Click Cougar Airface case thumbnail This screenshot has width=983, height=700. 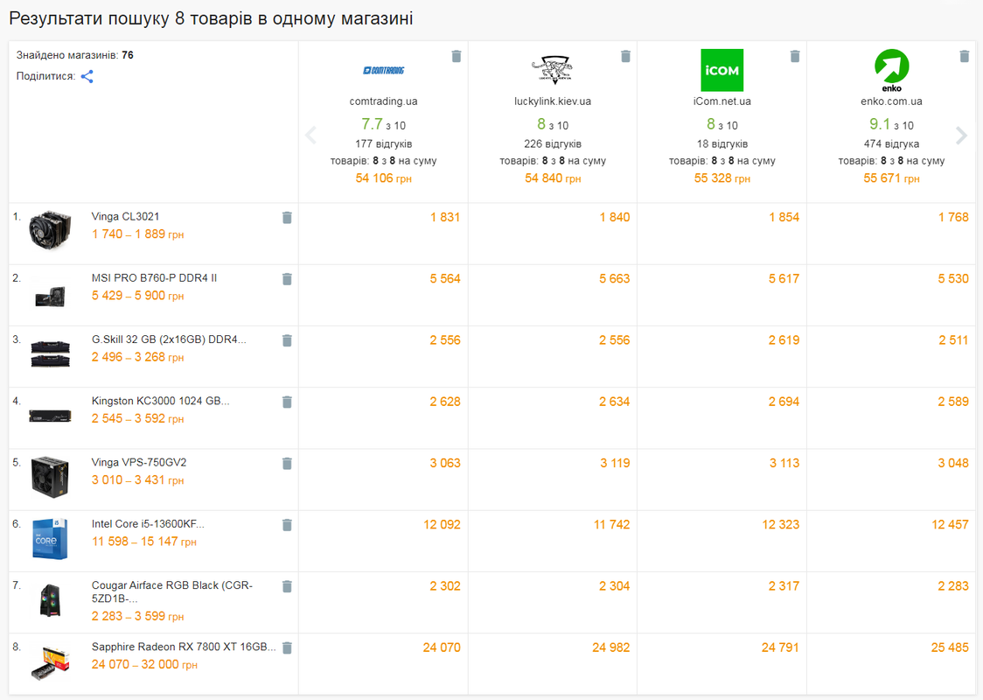[x=50, y=600]
